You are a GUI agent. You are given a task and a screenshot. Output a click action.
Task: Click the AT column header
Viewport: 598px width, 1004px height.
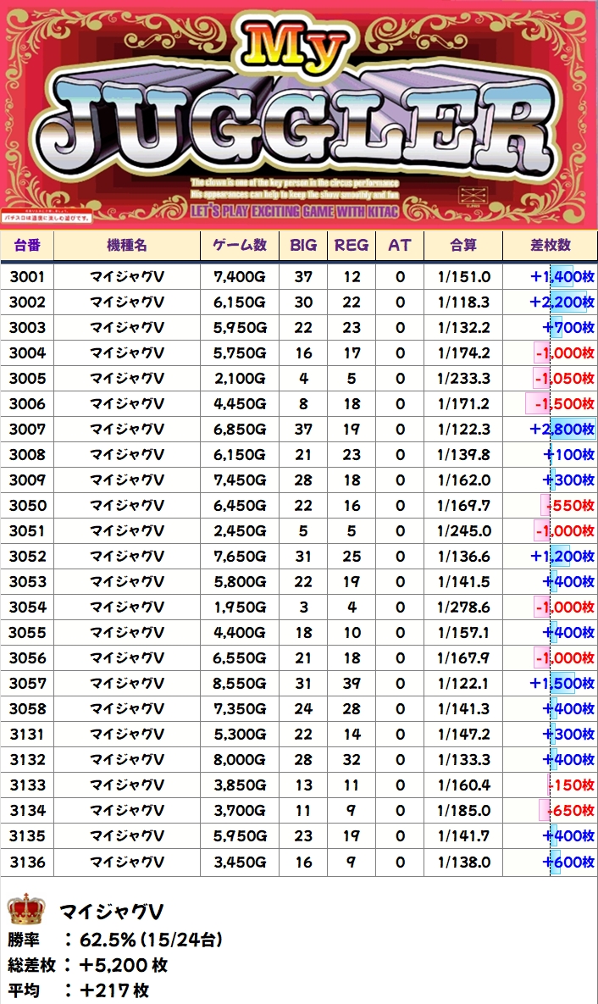coord(400,245)
